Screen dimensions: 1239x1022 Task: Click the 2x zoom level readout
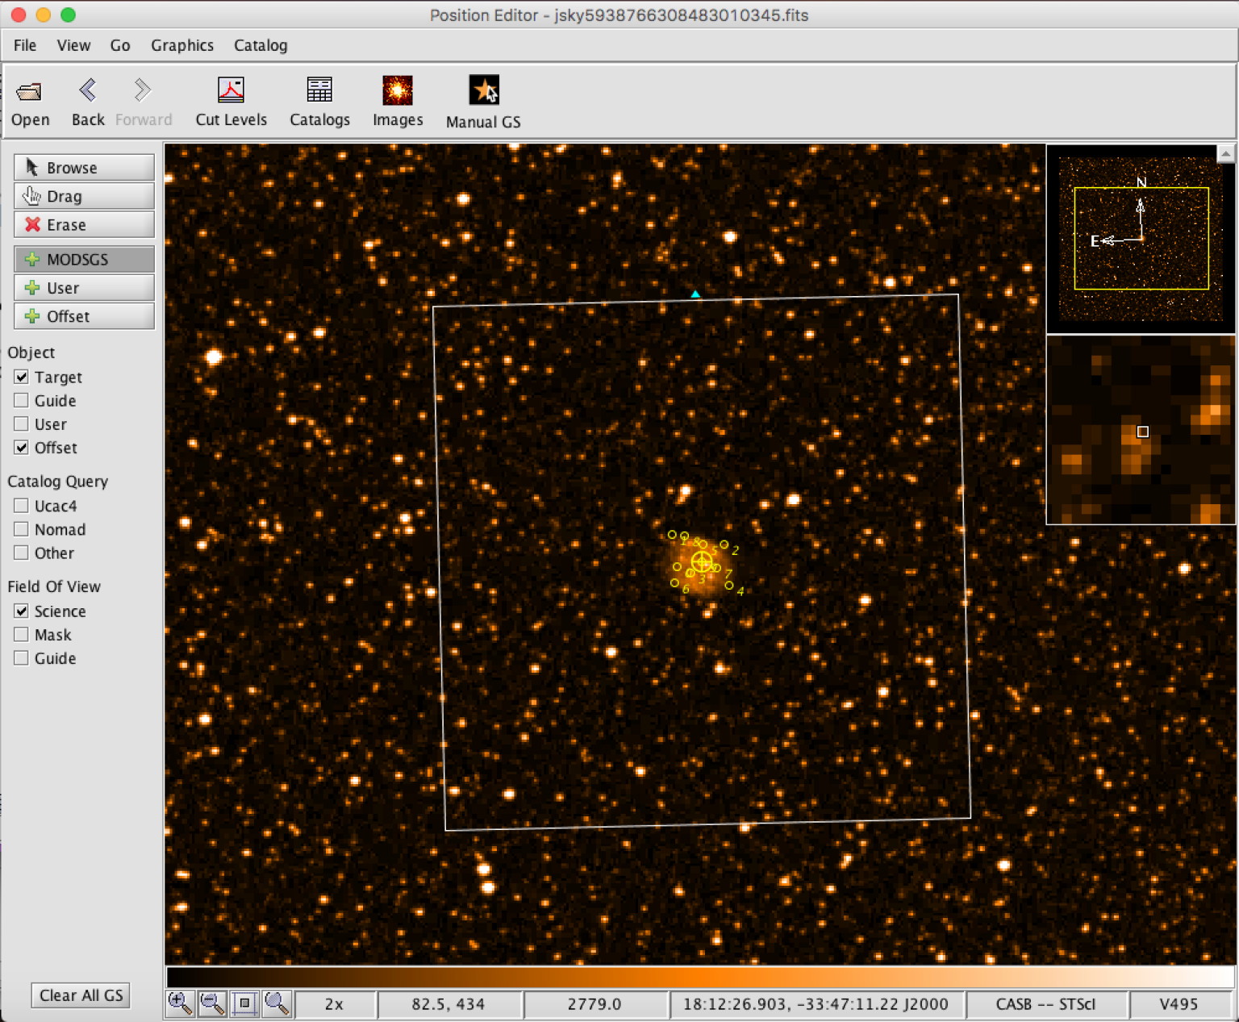[334, 1004]
